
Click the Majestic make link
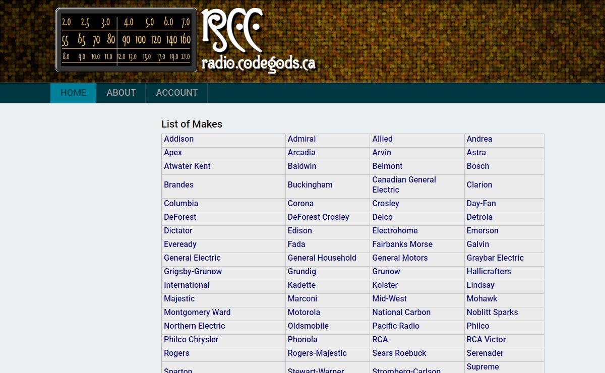[179, 299]
